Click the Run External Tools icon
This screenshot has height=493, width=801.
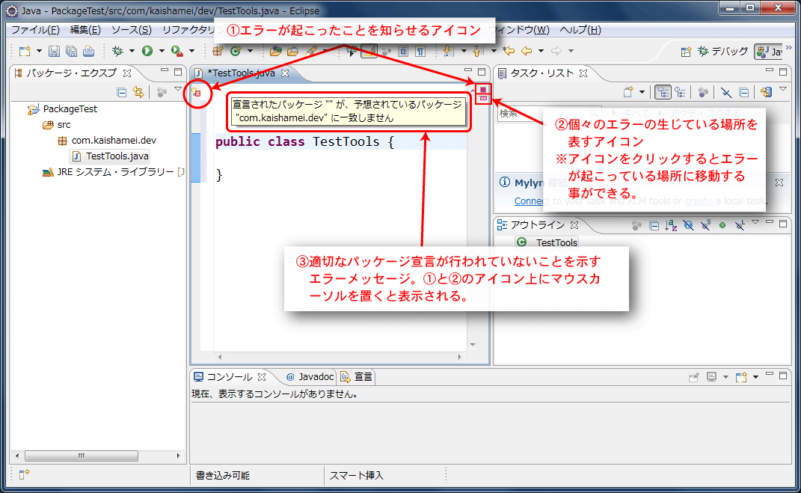click(x=177, y=51)
